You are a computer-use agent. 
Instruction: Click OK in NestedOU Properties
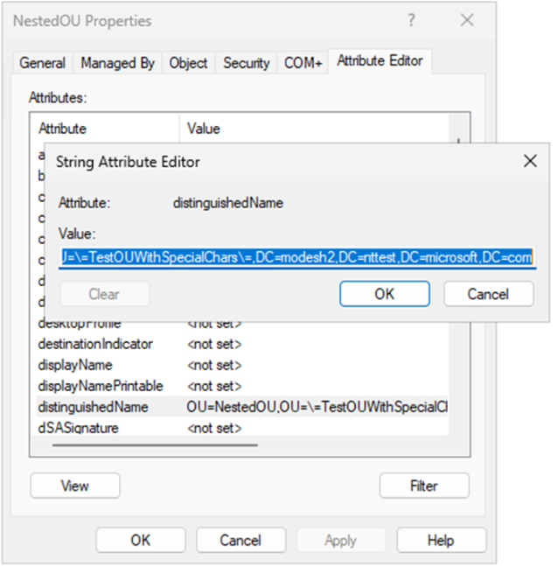(141, 540)
